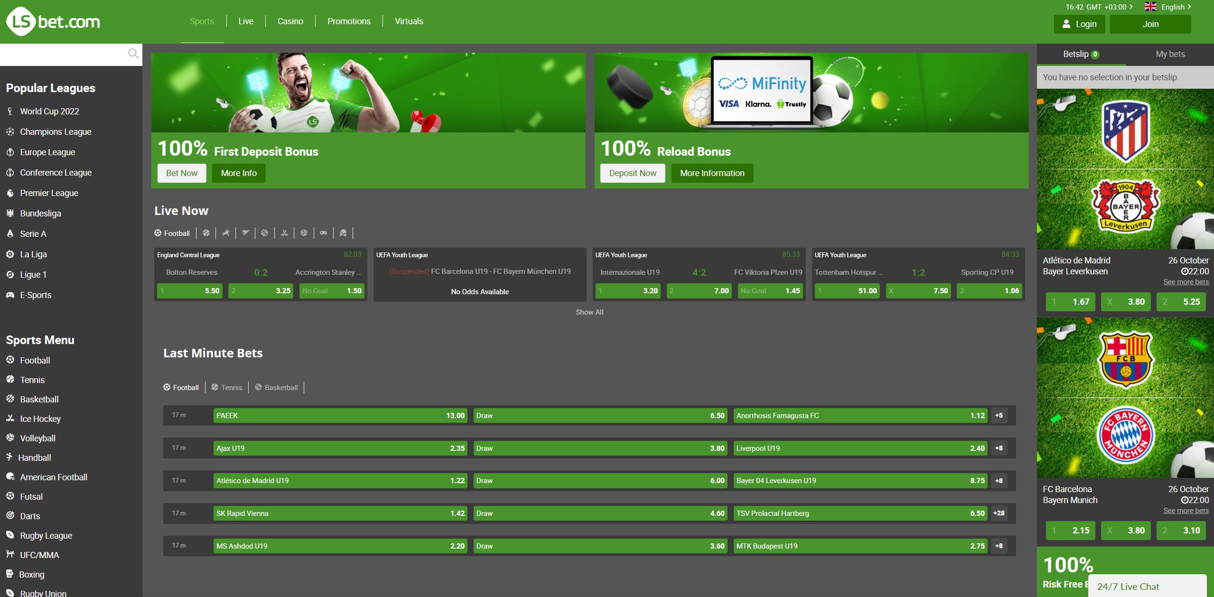Select Draw 6.00 for Atlético de Madrid U19

[x=600, y=480]
